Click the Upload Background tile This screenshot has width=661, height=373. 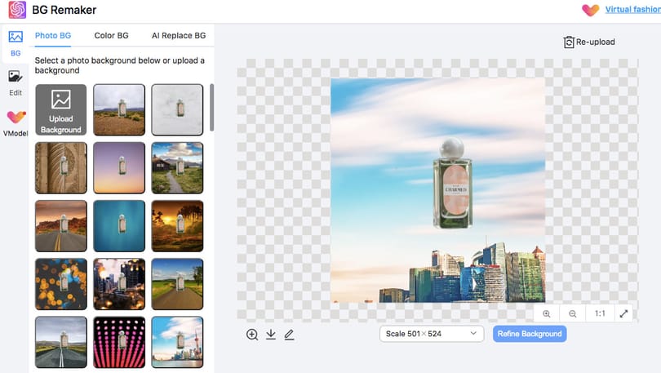[61, 109]
